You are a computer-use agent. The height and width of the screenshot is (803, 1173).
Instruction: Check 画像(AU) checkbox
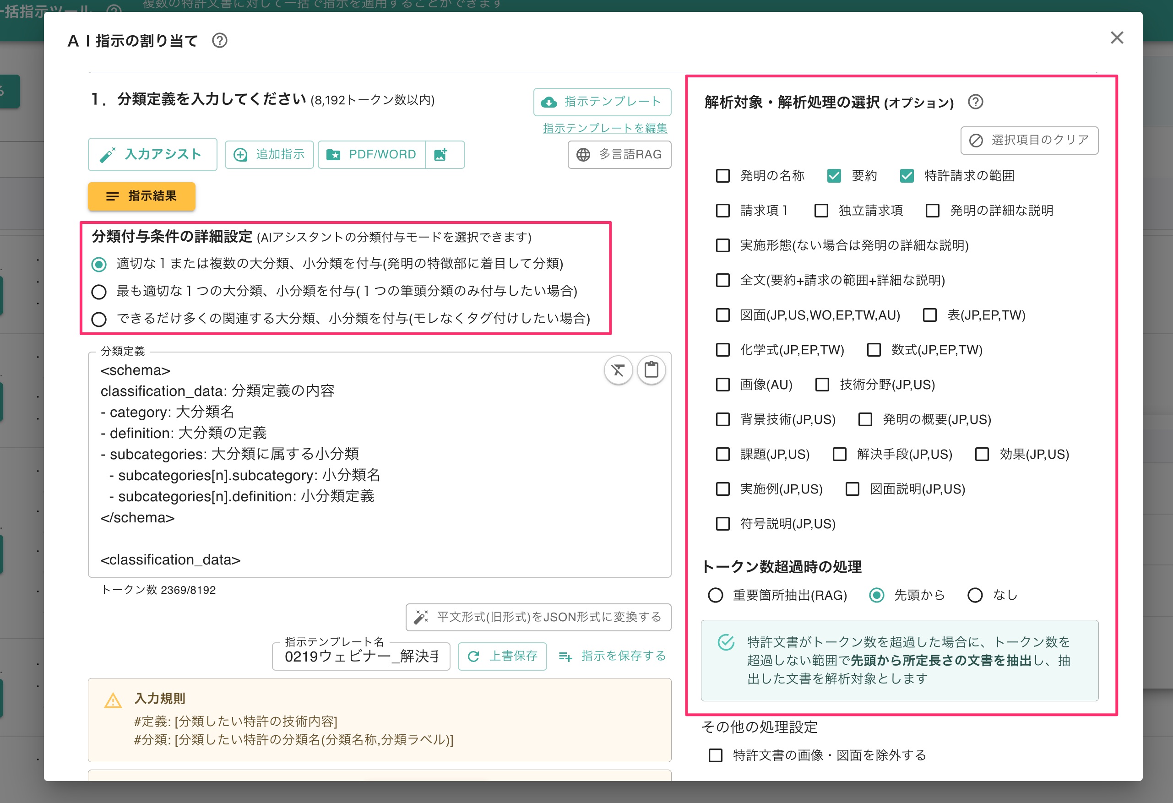coord(723,385)
